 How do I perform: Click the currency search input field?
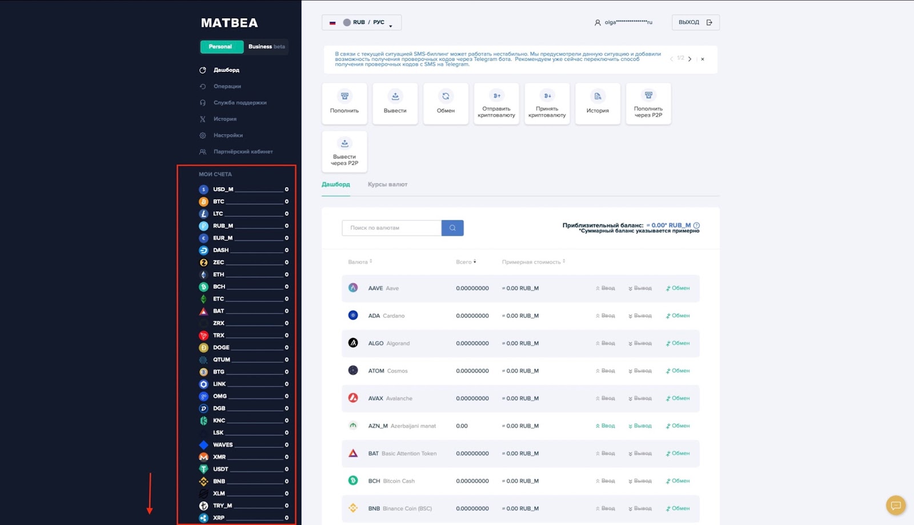(391, 228)
